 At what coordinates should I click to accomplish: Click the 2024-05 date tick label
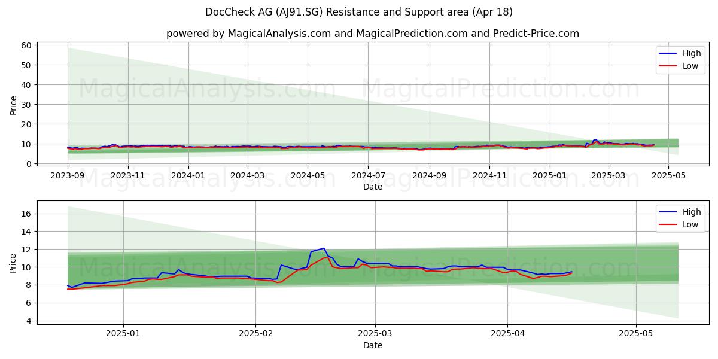[x=308, y=176]
